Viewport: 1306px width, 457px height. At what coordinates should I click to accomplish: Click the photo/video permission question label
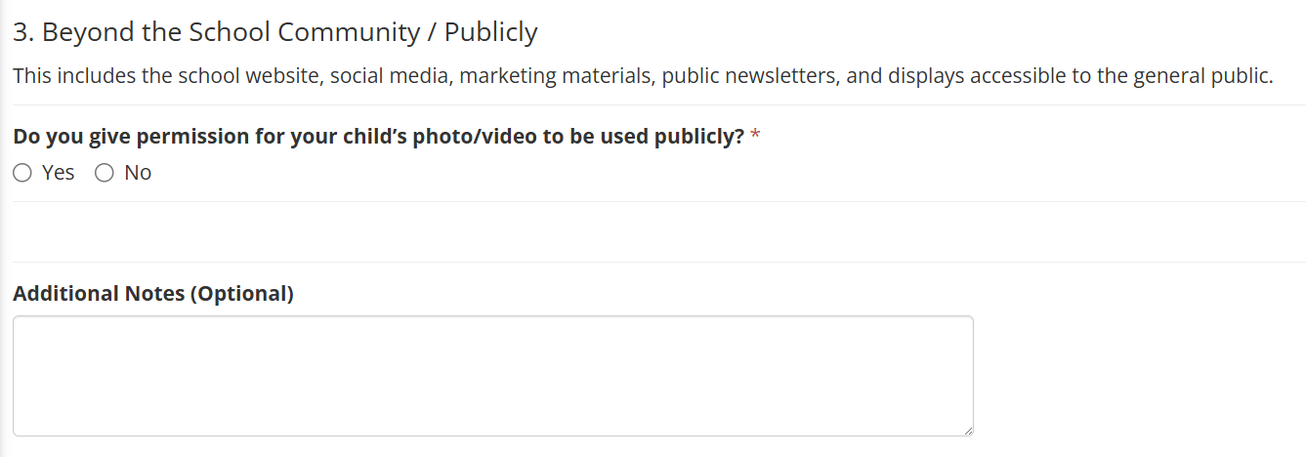coord(379,137)
